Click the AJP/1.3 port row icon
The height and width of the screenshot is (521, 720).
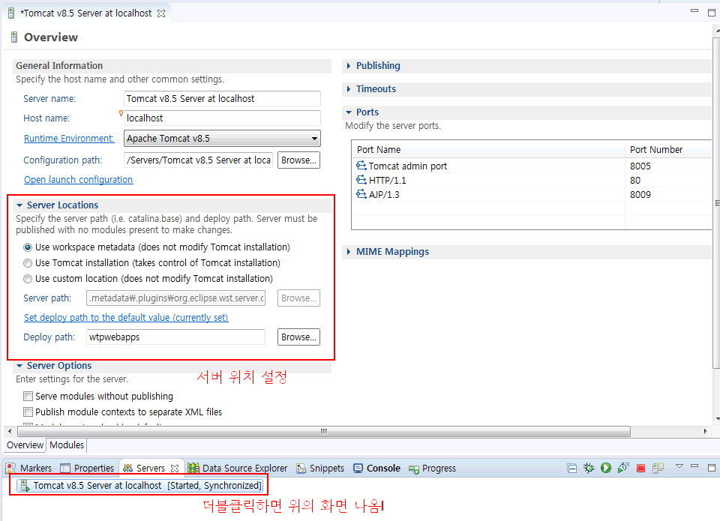tap(361, 193)
